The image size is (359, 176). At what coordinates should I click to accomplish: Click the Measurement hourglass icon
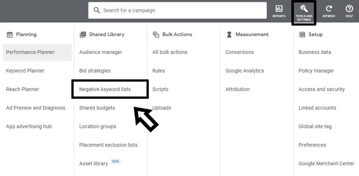229,35
